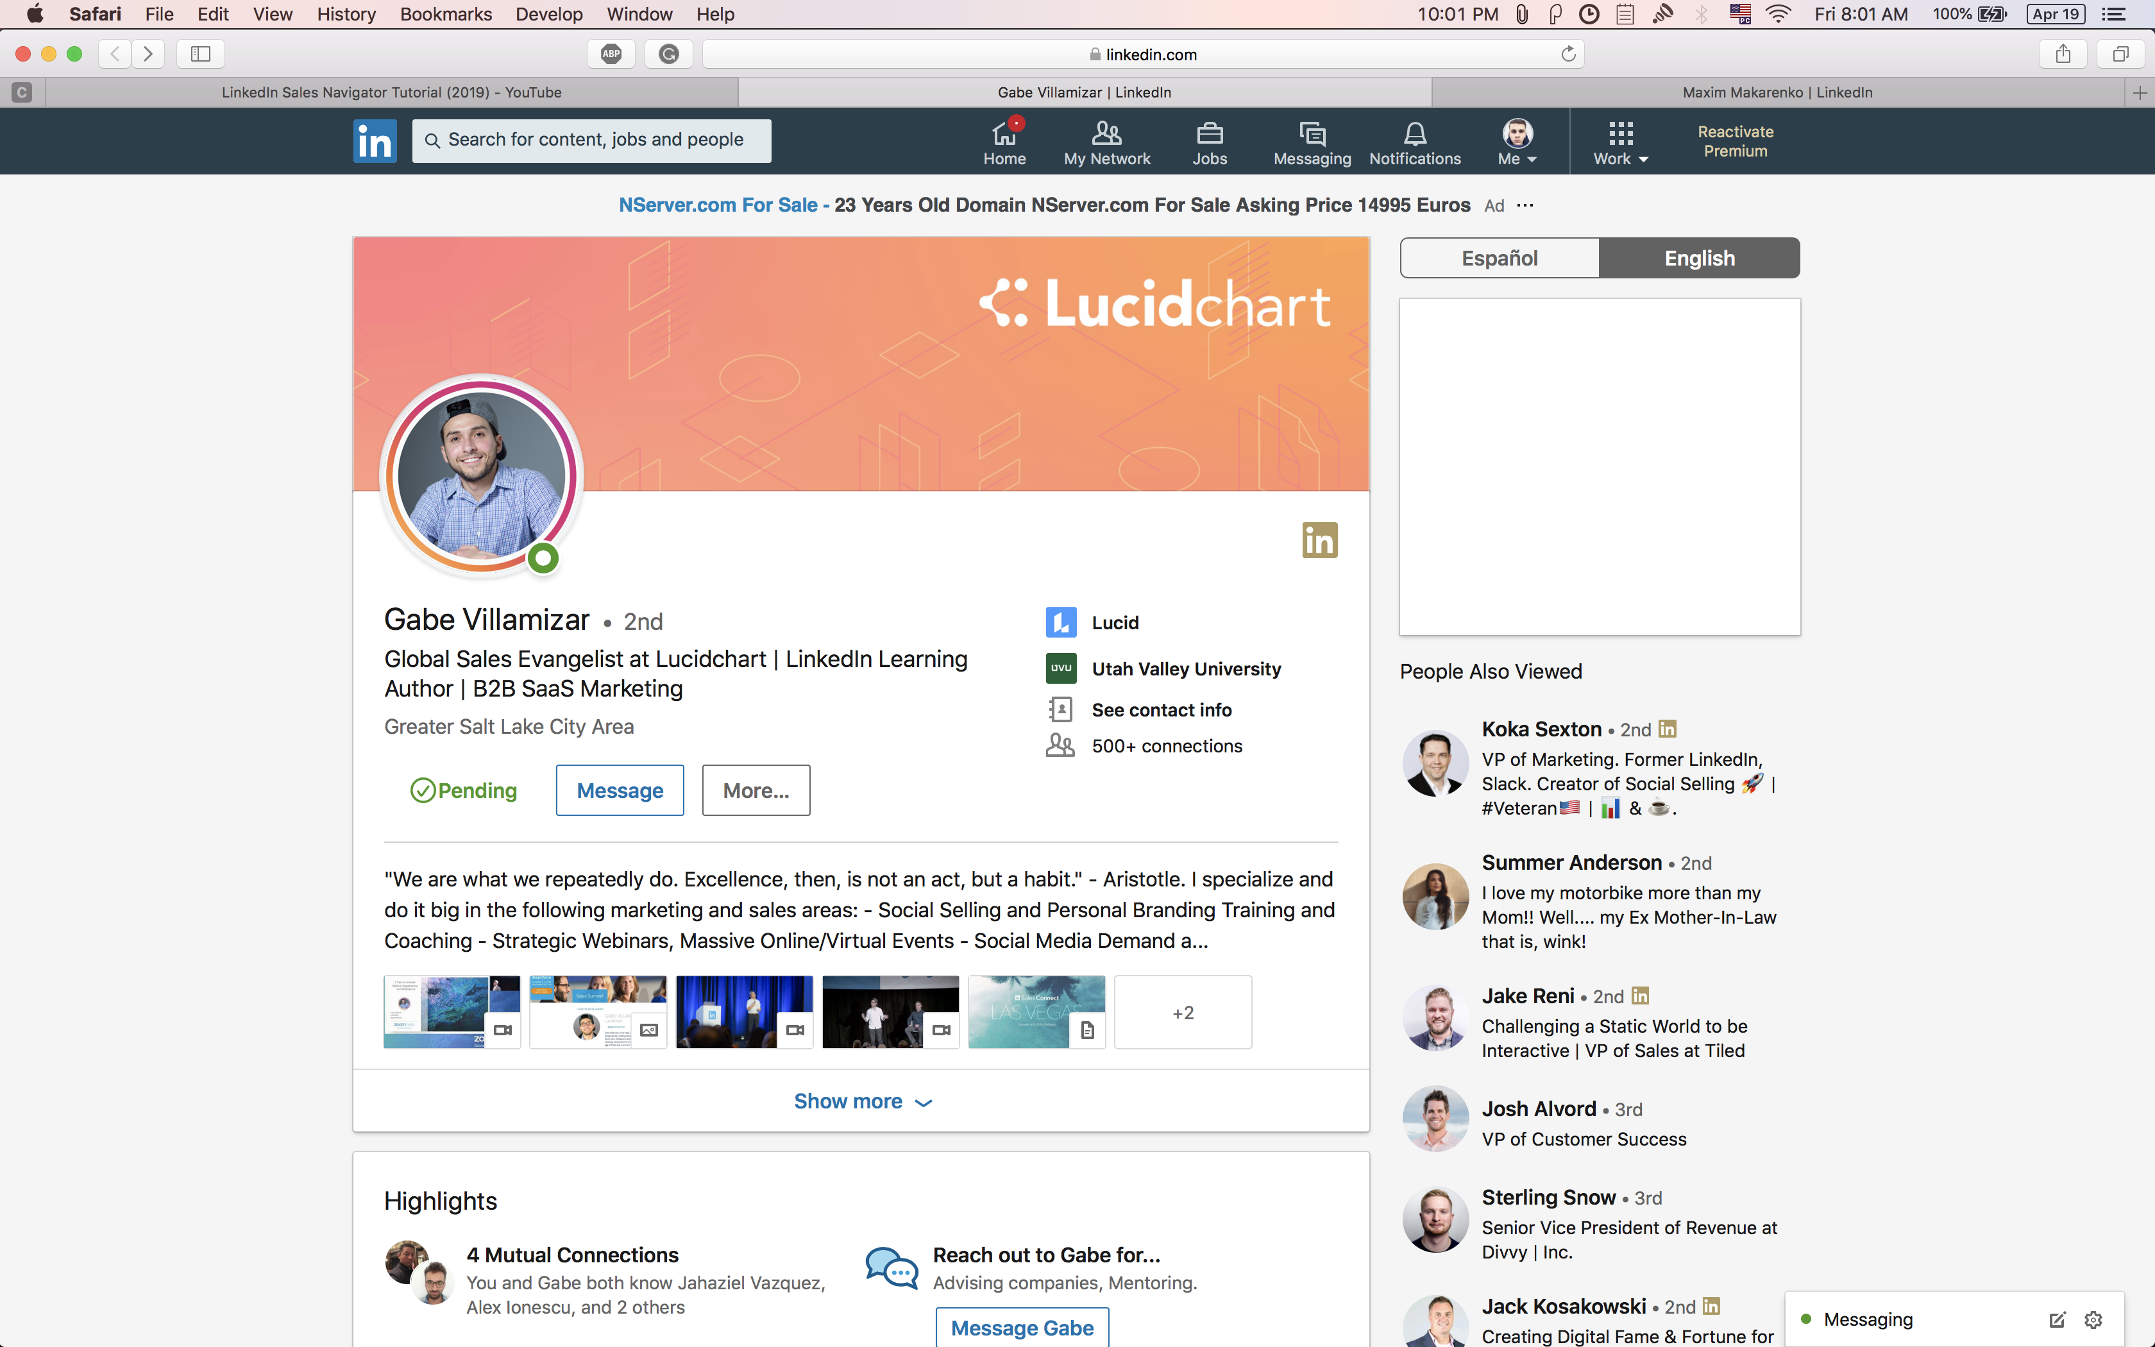Click the Message button

coord(620,790)
